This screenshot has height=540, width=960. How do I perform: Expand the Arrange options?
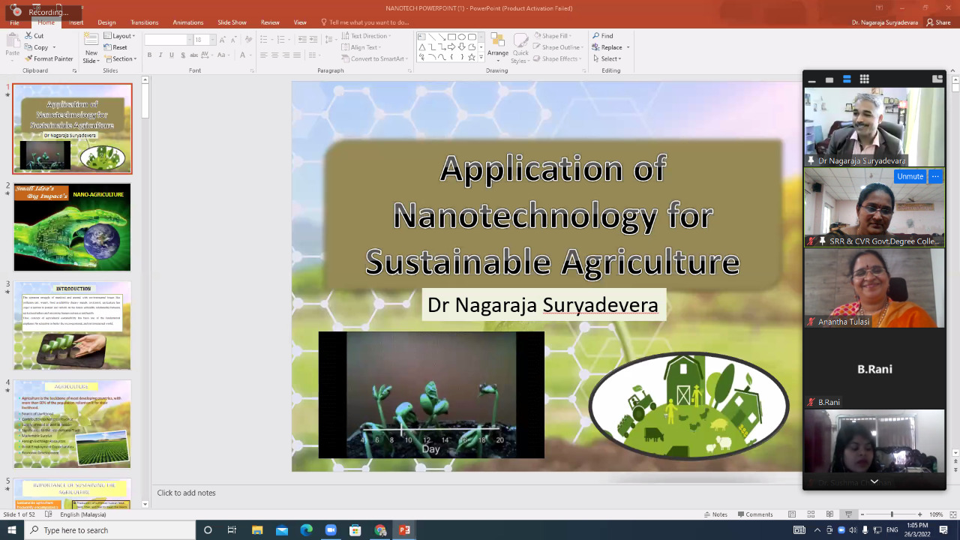pos(497,48)
